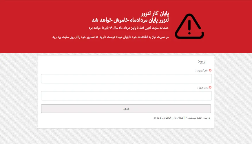Open 'کلمه رمز را فراموش کرده ام' link
Screen dimensions: 252x144
pyautogui.click(x=168, y=118)
